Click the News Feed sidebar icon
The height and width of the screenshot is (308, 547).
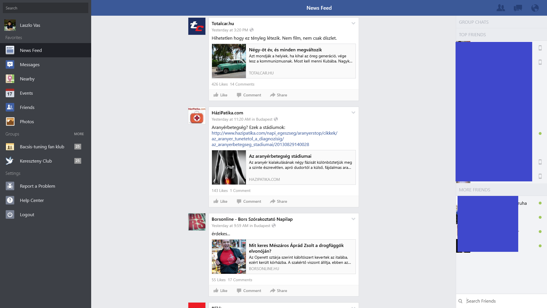10,50
